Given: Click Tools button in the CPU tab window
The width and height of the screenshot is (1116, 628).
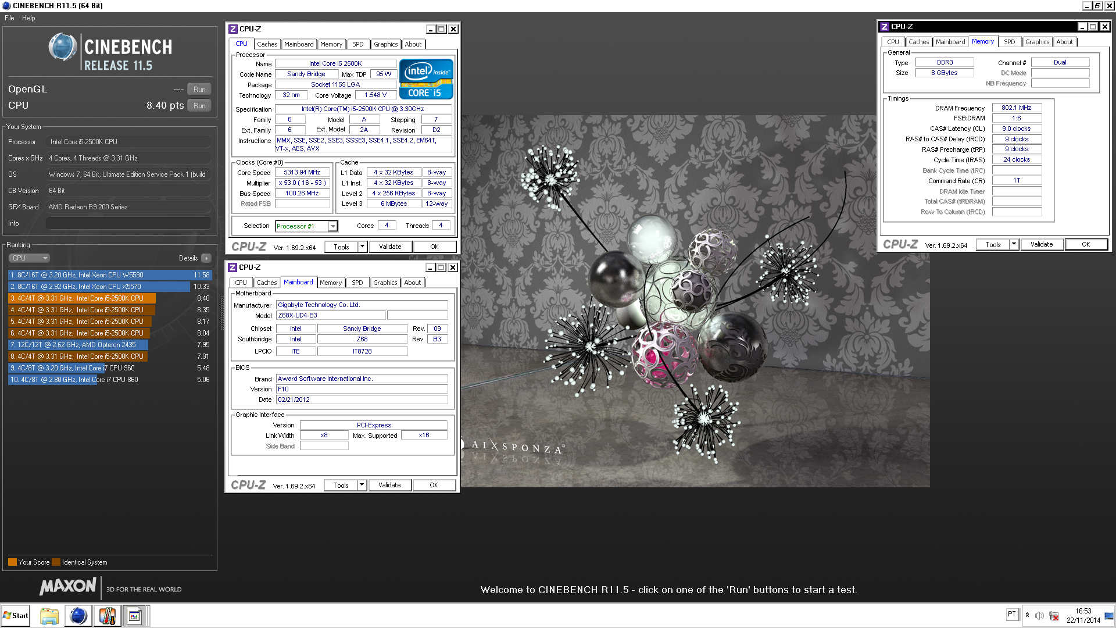Looking at the screenshot, I should pos(341,247).
